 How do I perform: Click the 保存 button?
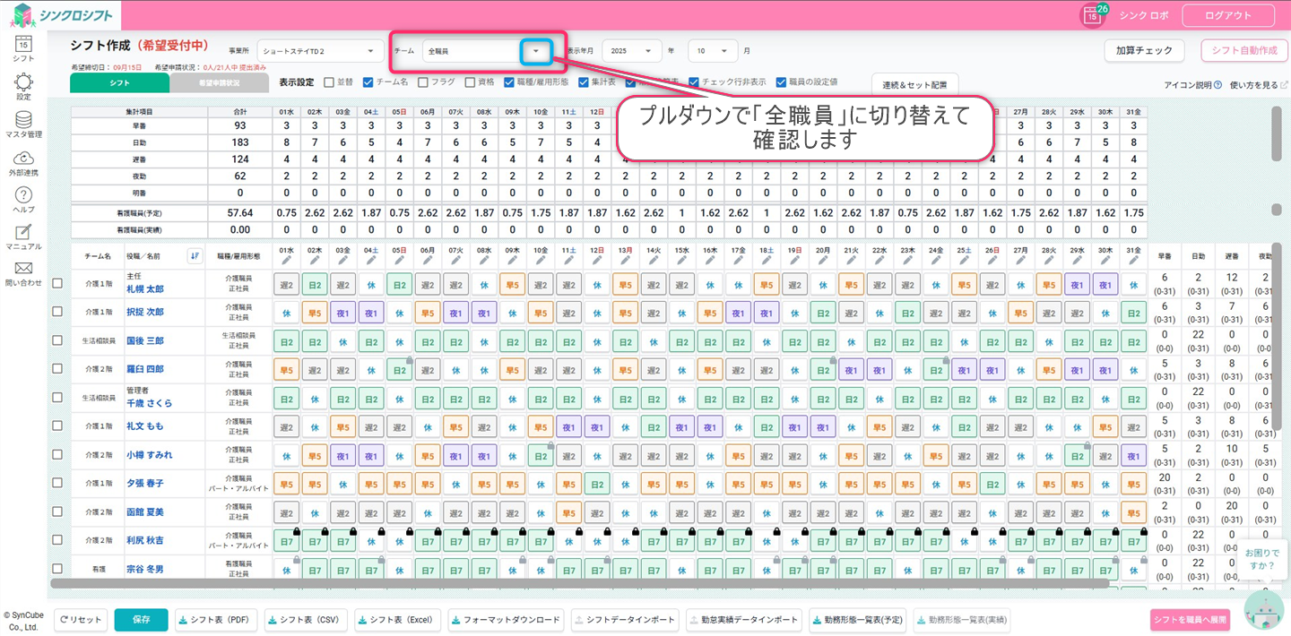[141, 620]
